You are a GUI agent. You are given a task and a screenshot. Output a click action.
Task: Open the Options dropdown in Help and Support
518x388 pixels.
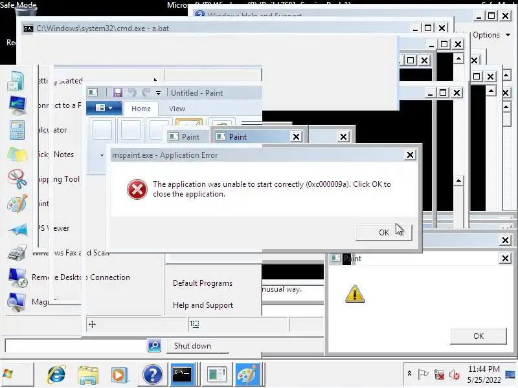click(x=491, y=35)
